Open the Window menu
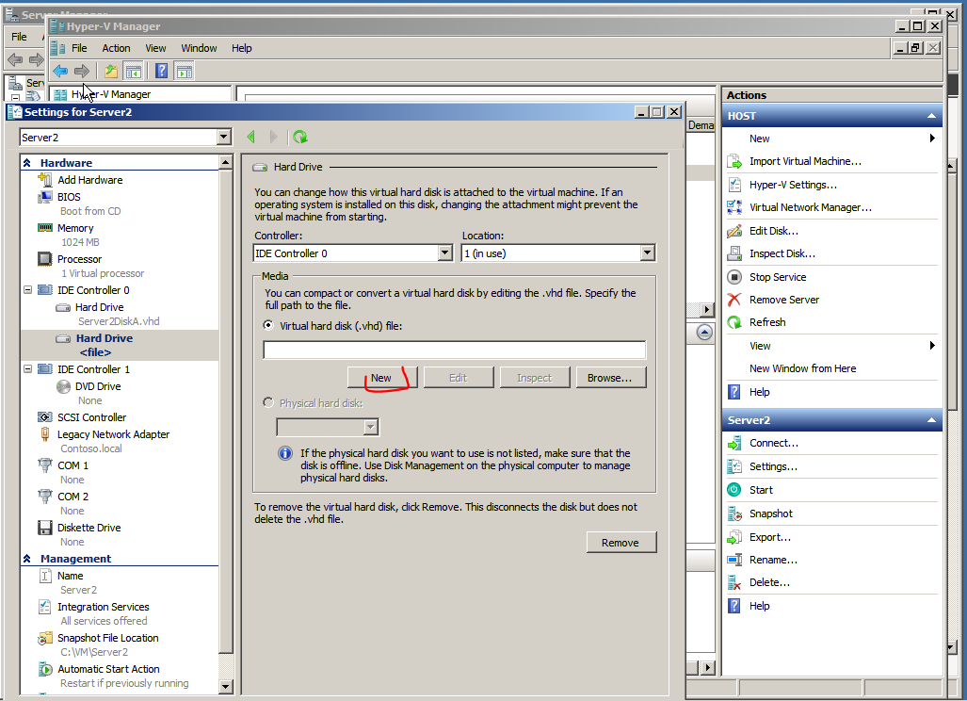The width and height of the screenshot is (967, 701). click(199, 48)
